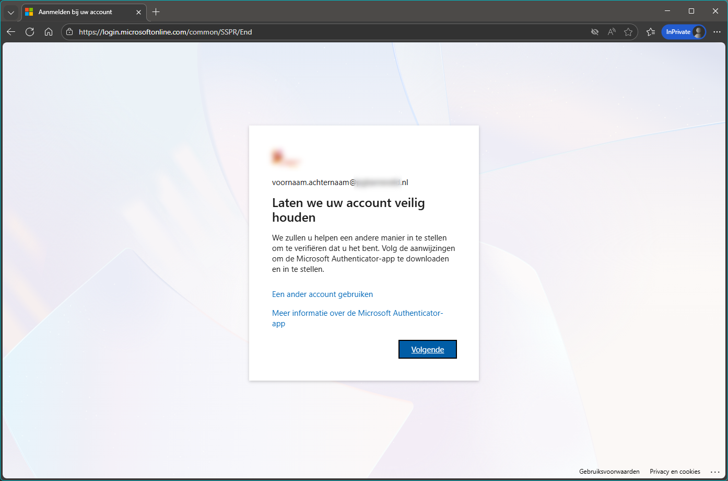The height and width of the screenshot is (481, 728).
Task: Click the footer ellipsis more options
Action: [x=715, y=472]
